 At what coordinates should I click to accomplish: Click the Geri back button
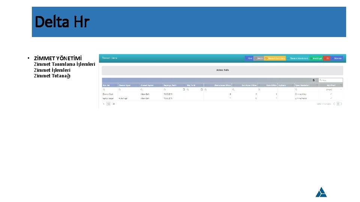click(x=249, y=58)
